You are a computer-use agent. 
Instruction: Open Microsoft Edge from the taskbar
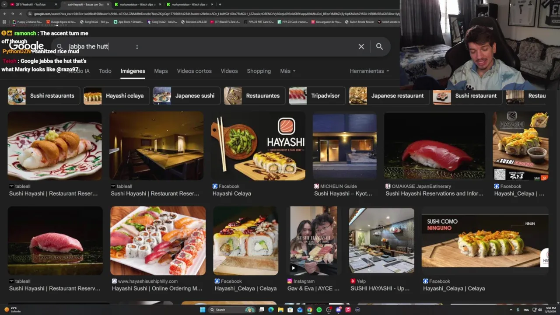click(271, 310)
